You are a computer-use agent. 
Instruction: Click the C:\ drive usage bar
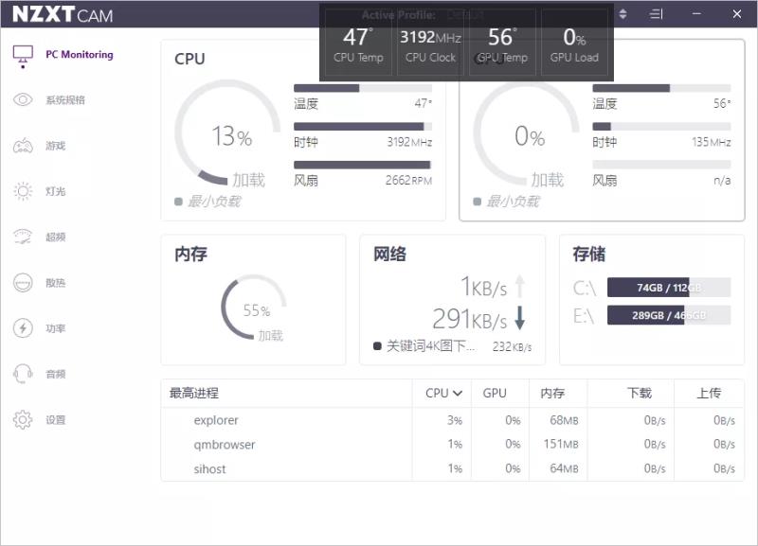(669, 288)
